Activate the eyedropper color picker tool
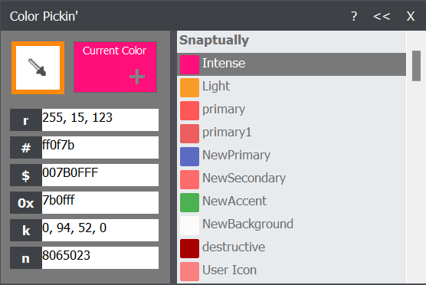Viewport: 426px width, 285px height. coord(38,67)
